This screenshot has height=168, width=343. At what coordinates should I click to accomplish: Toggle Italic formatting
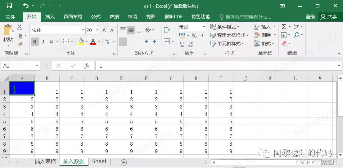tap(43, 42)
